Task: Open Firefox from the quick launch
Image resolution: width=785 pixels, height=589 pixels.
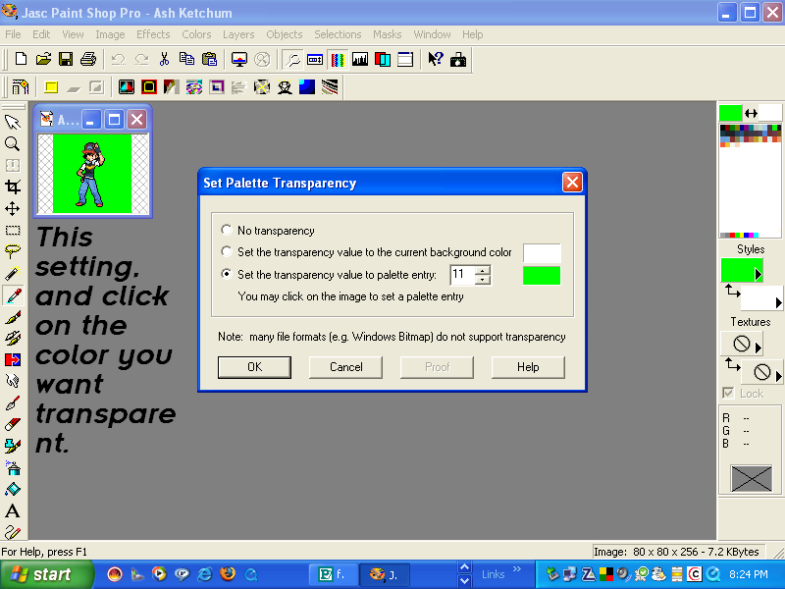Action: [x=228, y=573]
